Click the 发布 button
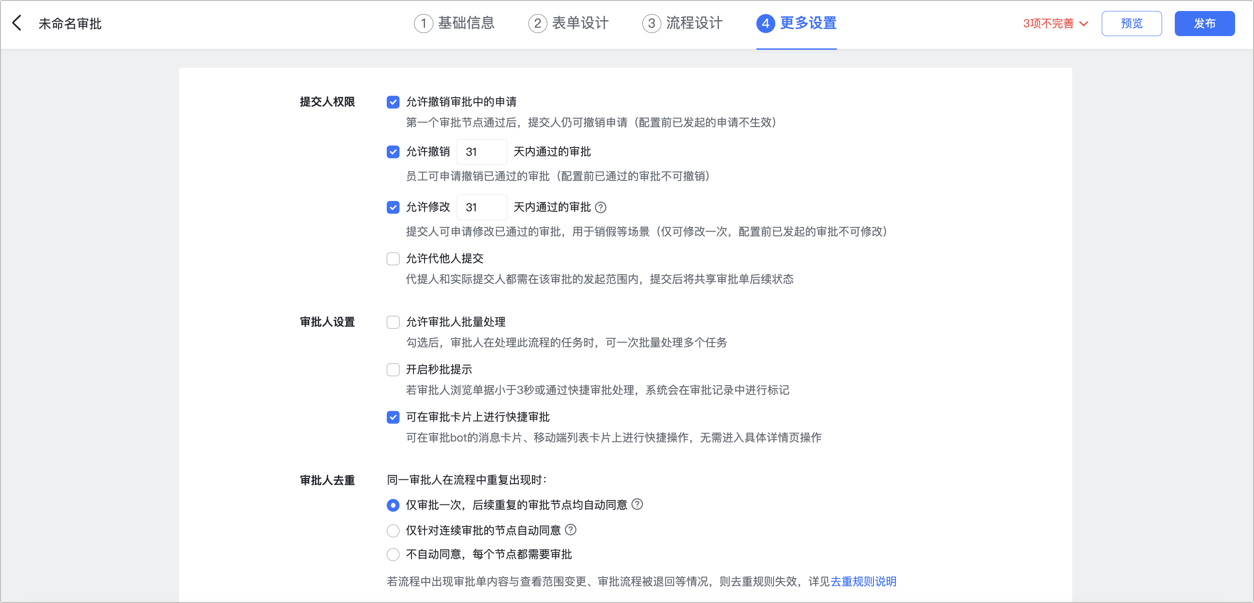1254x603 pixels. [1204, 23]
